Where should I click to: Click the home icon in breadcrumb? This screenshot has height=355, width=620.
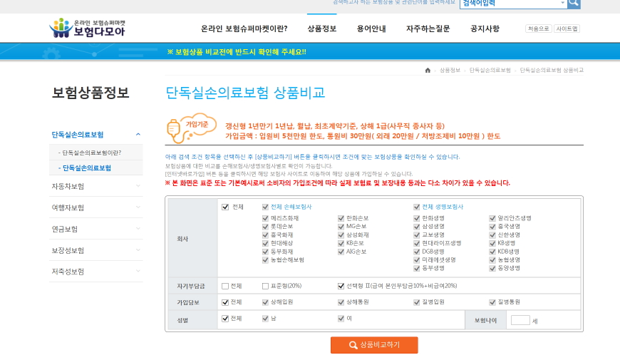[x=428, y=71]
